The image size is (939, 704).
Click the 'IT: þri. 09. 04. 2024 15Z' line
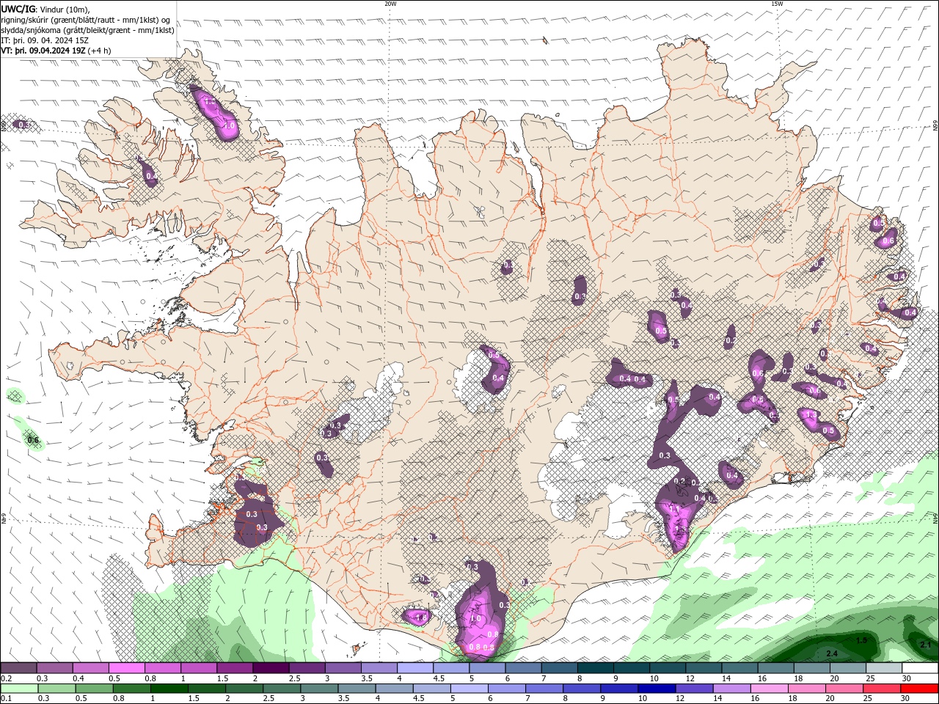tap(45, 40)
